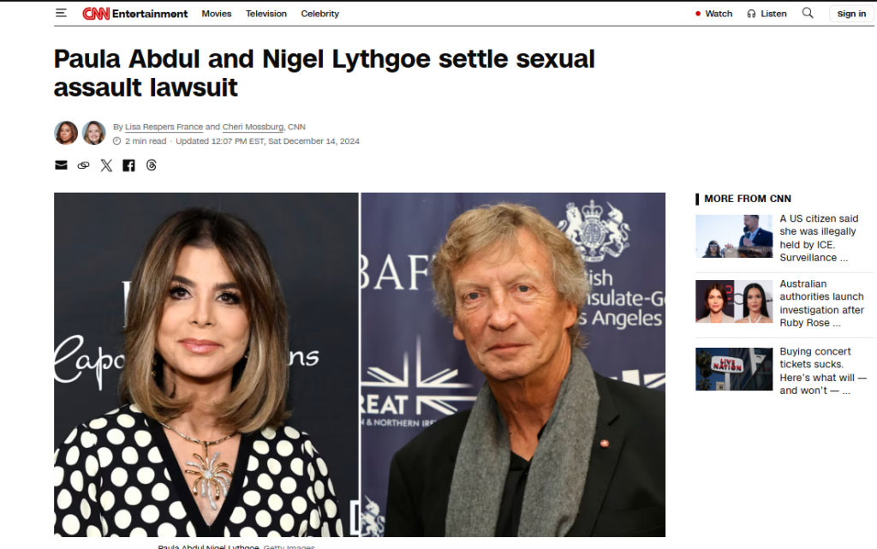
Task: Share article on Threads
Action: click(151, 165)
